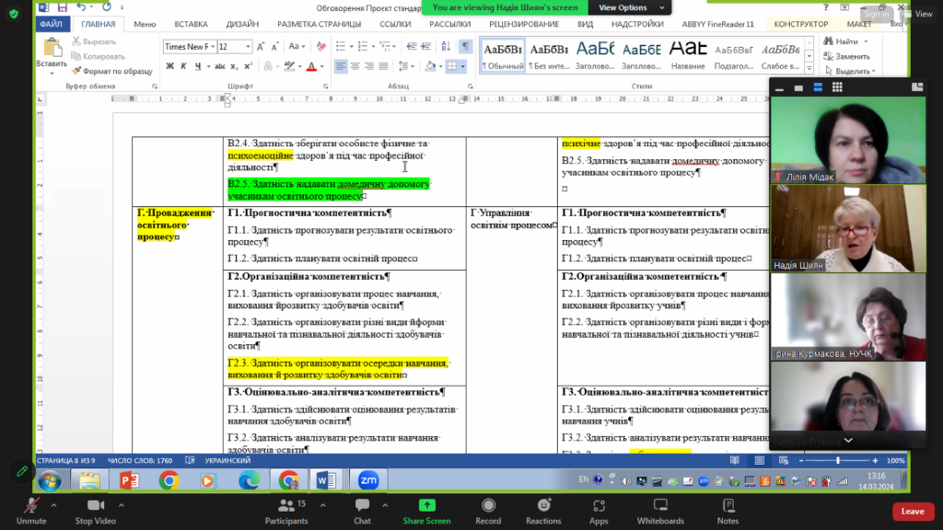943x530 pixels.
Task: Open Zoom Reactions panel
Action: click(x=543, y=511)
